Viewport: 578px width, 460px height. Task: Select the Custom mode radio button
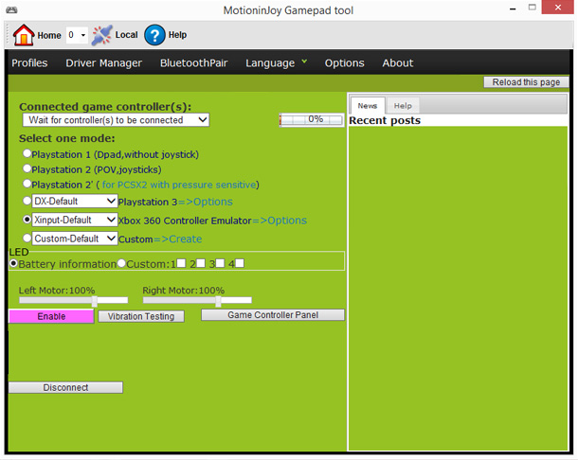tap(27, 238)
